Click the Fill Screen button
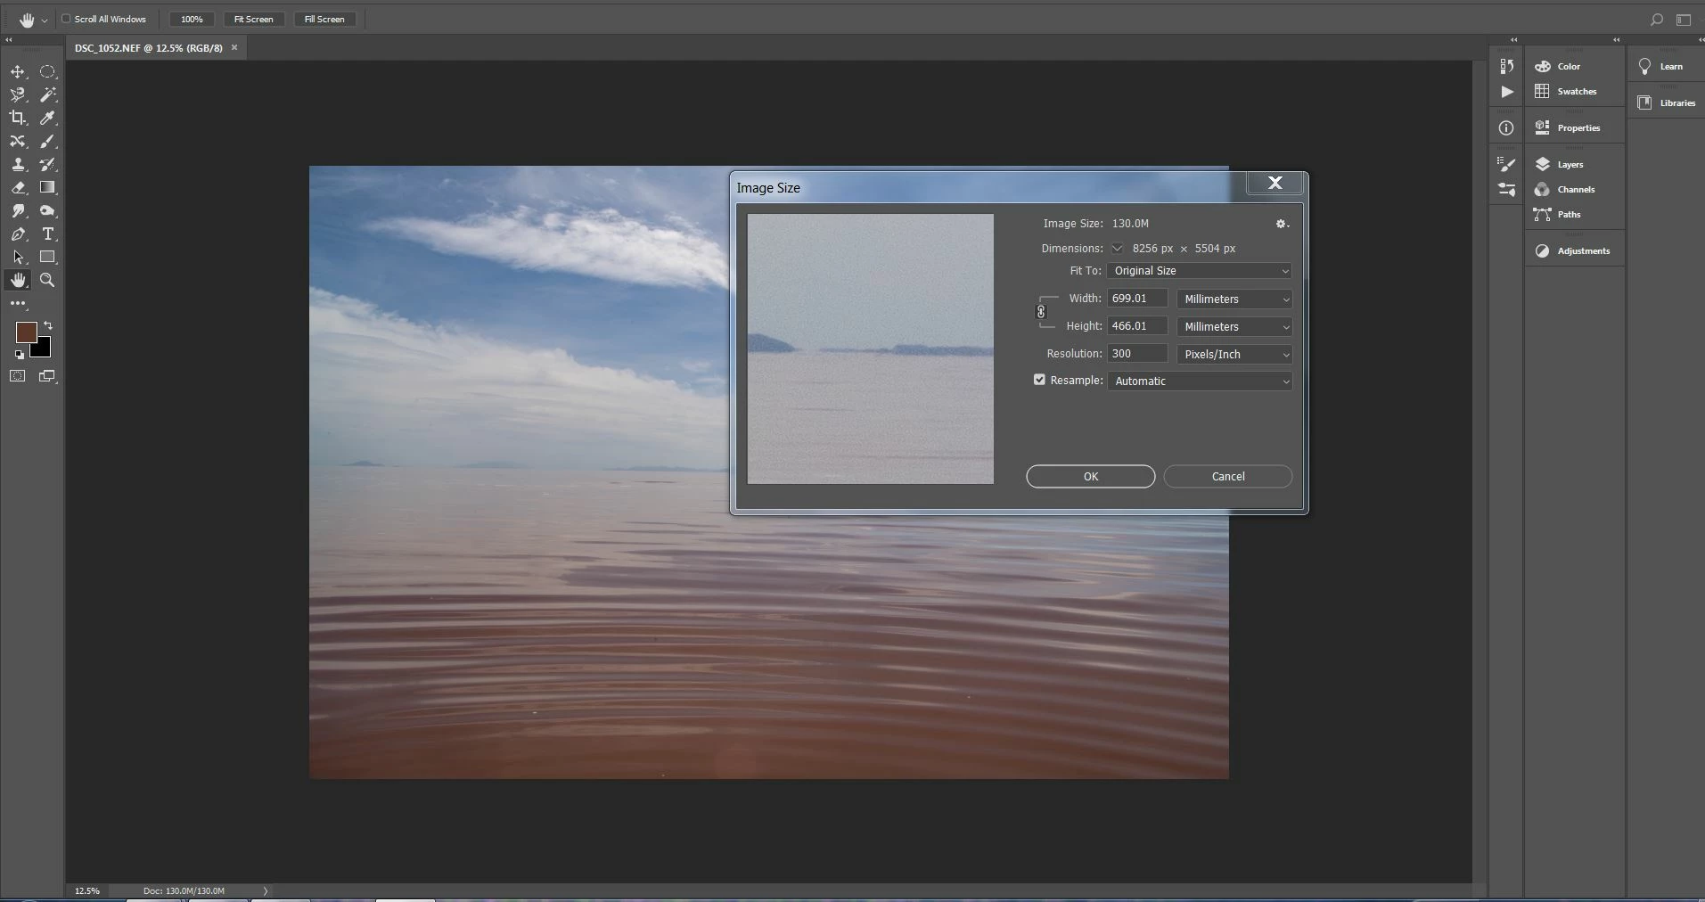 [324, 19]
